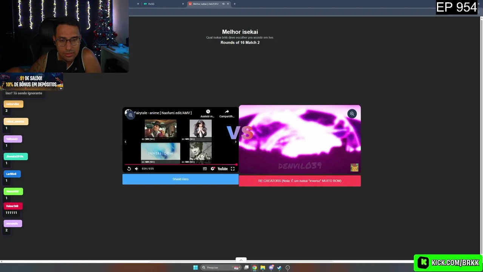
Task: Click the YouTube share arrow icon
Action: (x=227, y=112)
